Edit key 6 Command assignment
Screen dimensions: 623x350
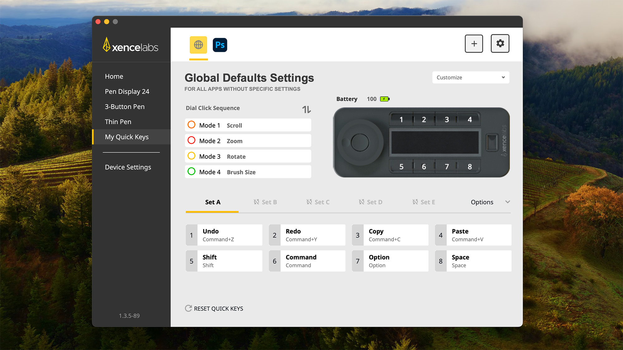pyautogui.click(x=307, y=261)
